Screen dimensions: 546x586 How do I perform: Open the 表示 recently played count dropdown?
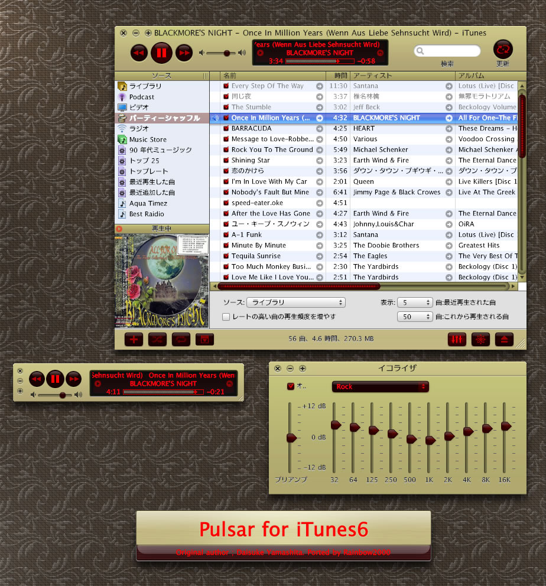[x=415, y=302]
